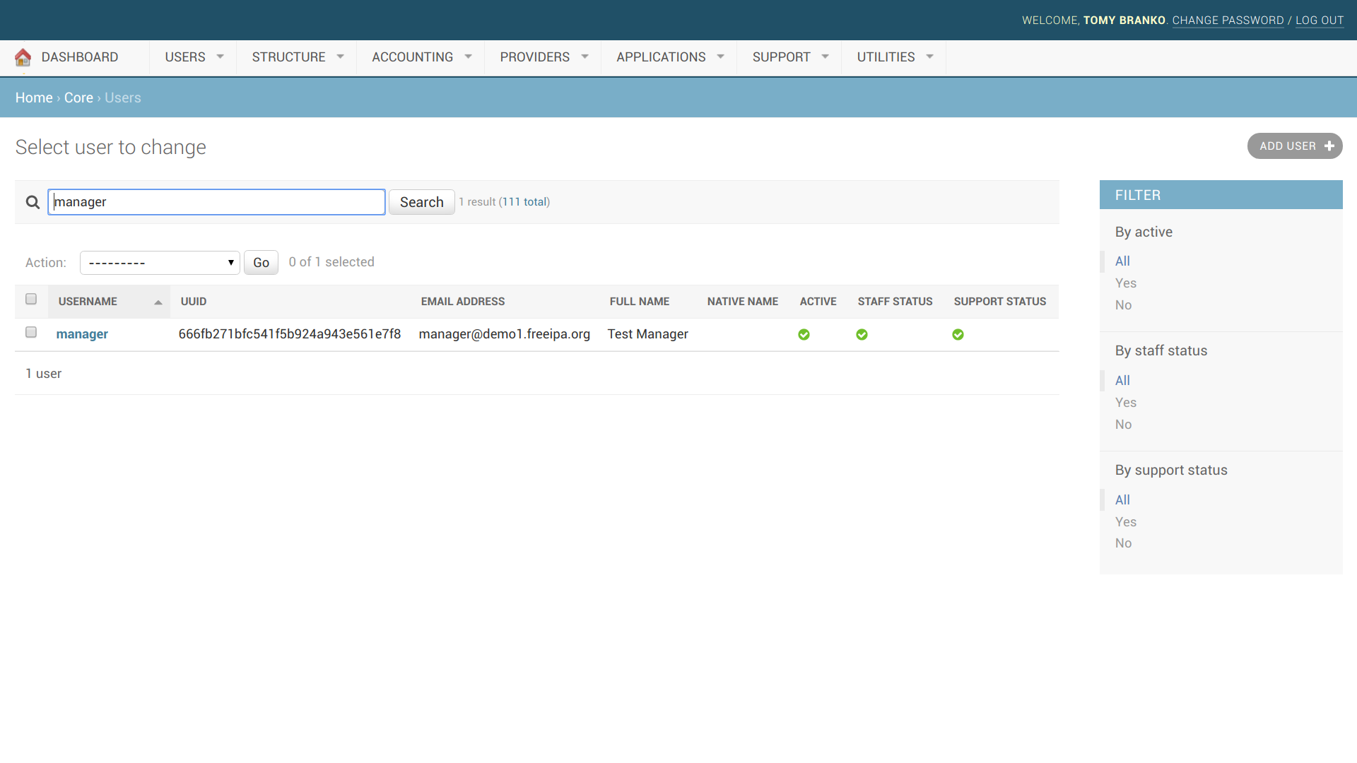
Task: Open the Utilities menu
Action: click(x=893, y=57)
